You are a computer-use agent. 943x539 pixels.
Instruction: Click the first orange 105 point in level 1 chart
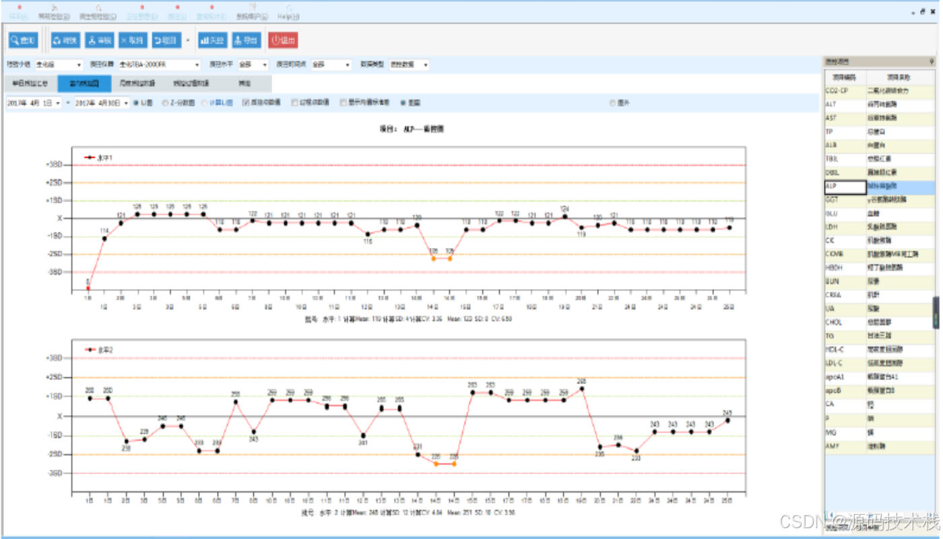(434, 259)
